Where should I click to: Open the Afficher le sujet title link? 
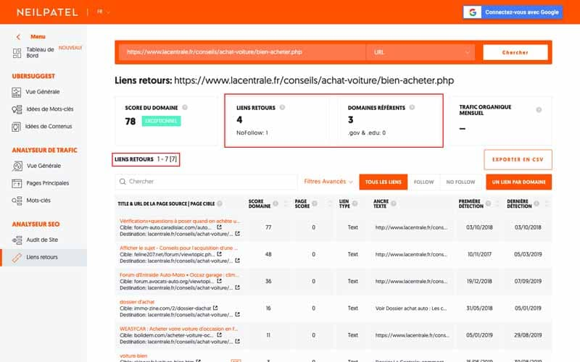pos(178,248)
